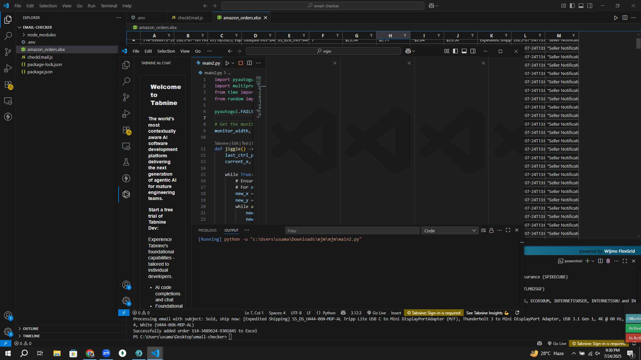Open column A filter dropdown
Screen dimensions: 641x360
click(x=169, y=36)
